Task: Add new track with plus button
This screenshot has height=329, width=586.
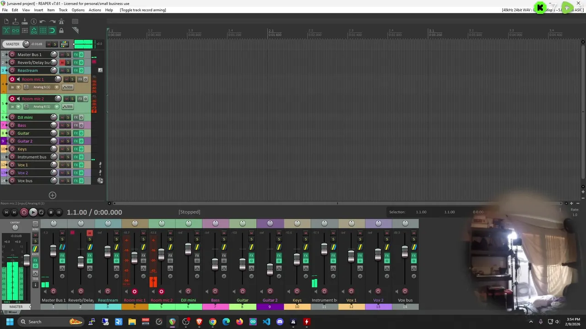Action: click(x=53, y=196)
